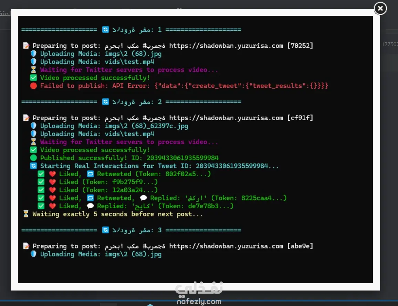
Task: Click the URL in the [70252] post line
Action: 226,46
